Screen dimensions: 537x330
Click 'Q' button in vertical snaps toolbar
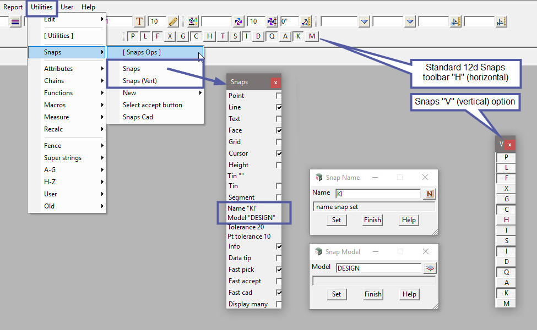[506, 272]
